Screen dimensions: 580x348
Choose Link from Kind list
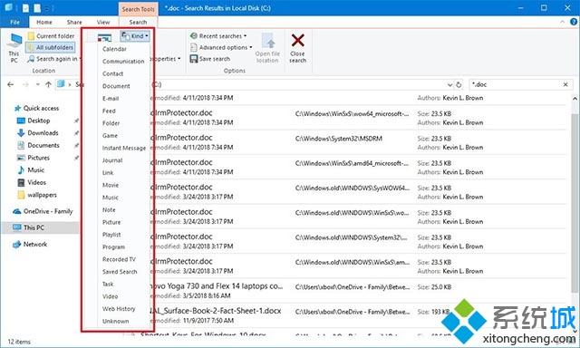pyautogui.click(x=108, y=173)
